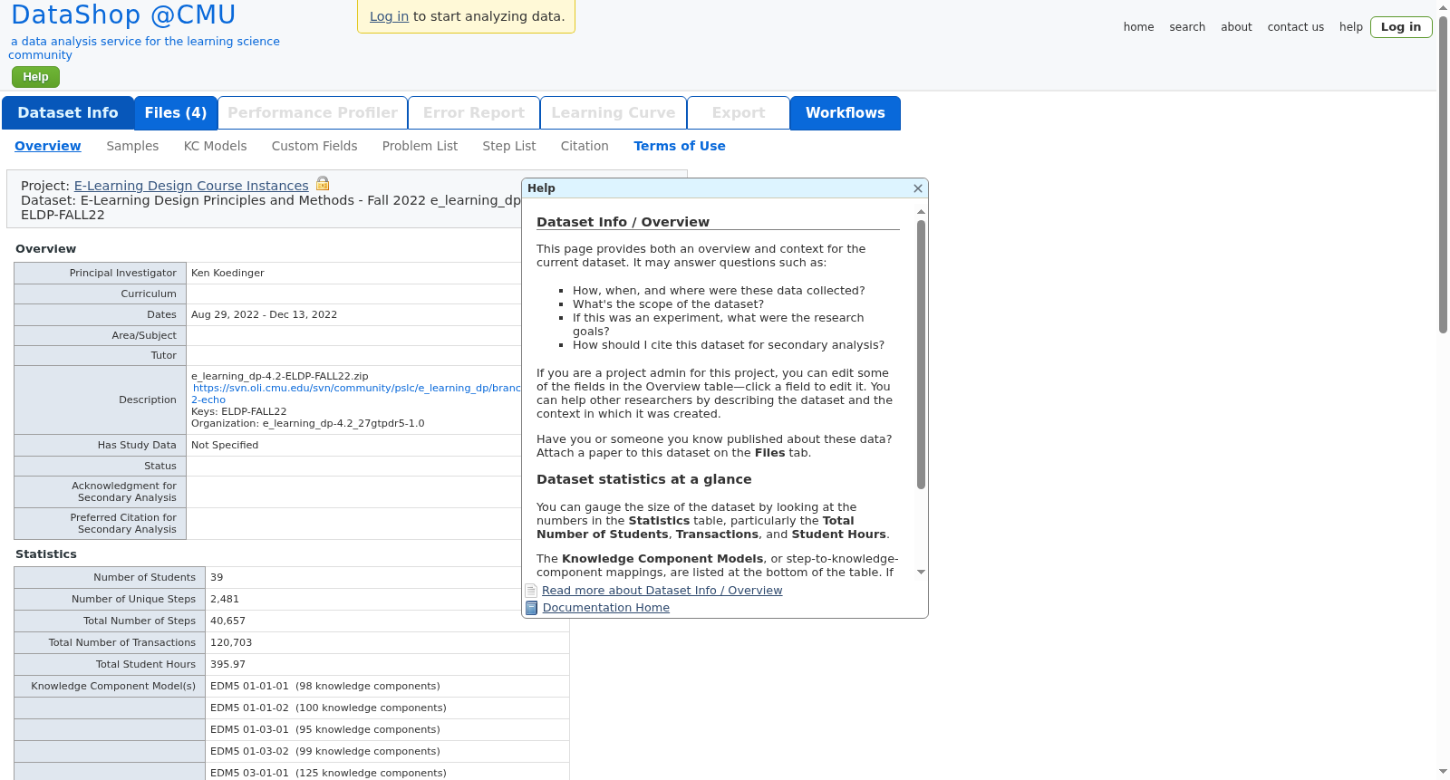Image resolution: width=1450 pixels, height=780 pixels.
Task: Select the Export tab
Action: [739, 113]
